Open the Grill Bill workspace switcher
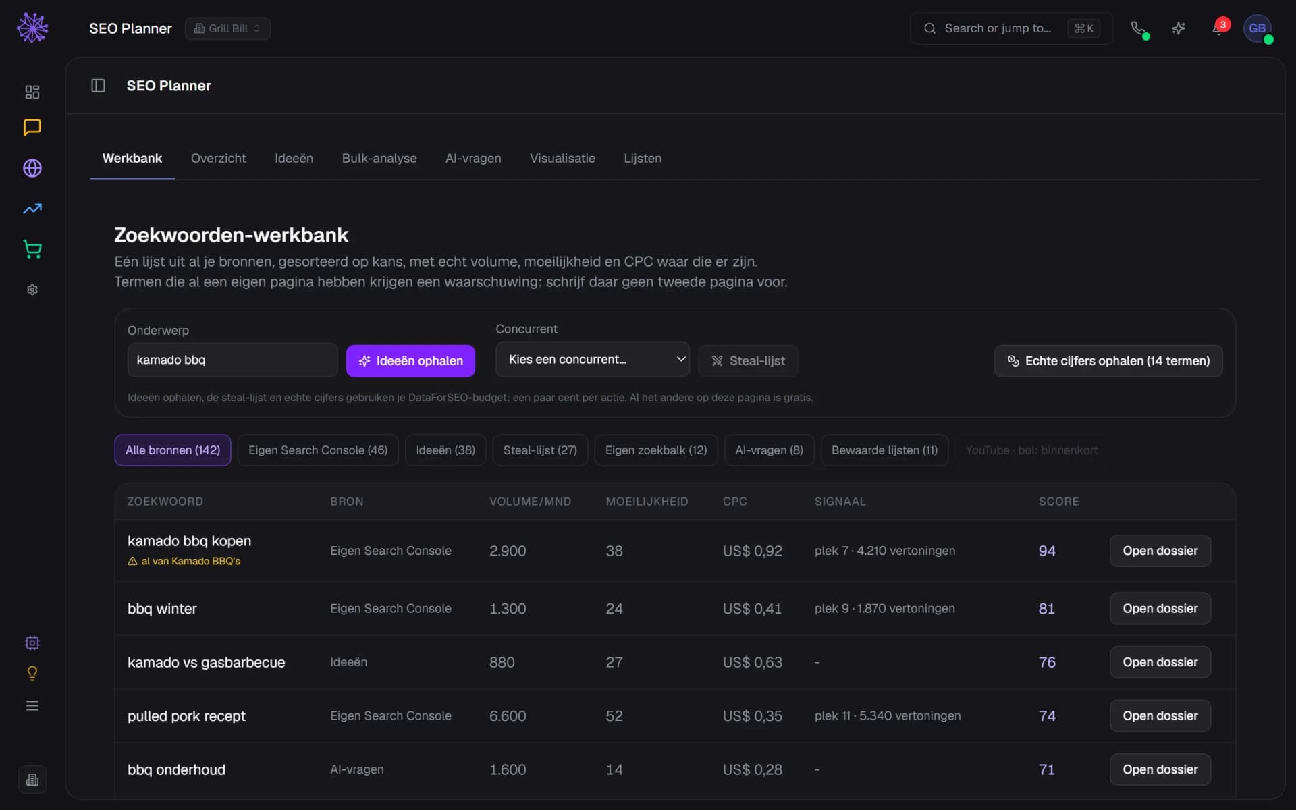This screenshot has height=810, width=1296. pos(227,28)
